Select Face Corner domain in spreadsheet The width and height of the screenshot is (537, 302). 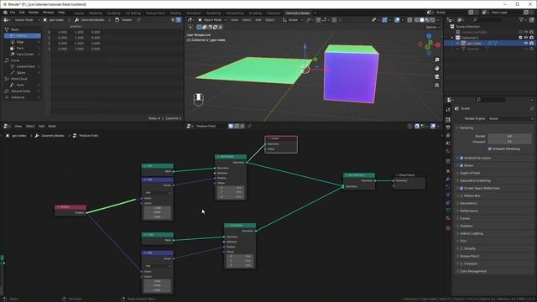coord(25,54)
